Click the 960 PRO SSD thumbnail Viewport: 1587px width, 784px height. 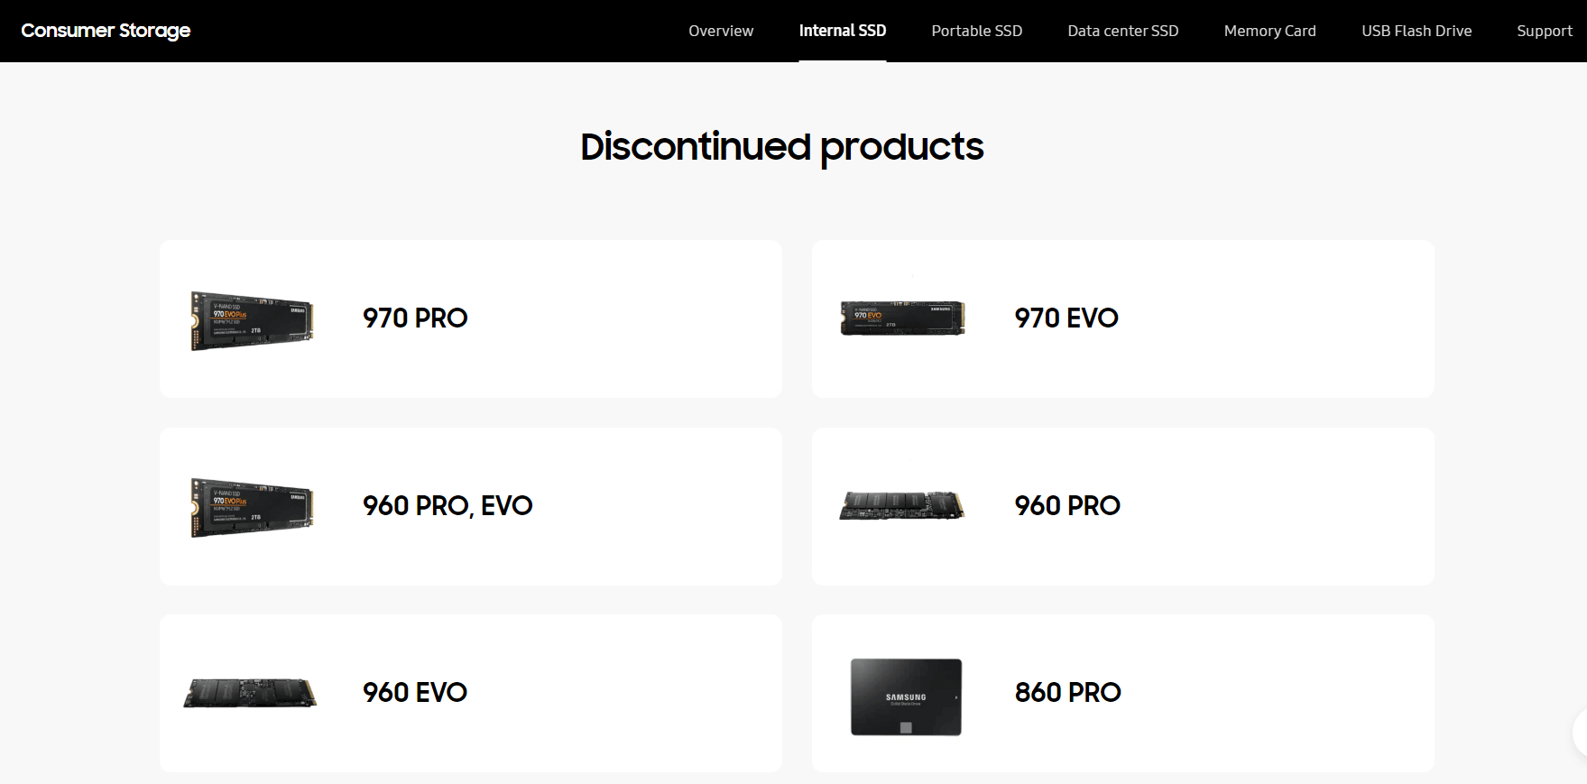point(902,506)
